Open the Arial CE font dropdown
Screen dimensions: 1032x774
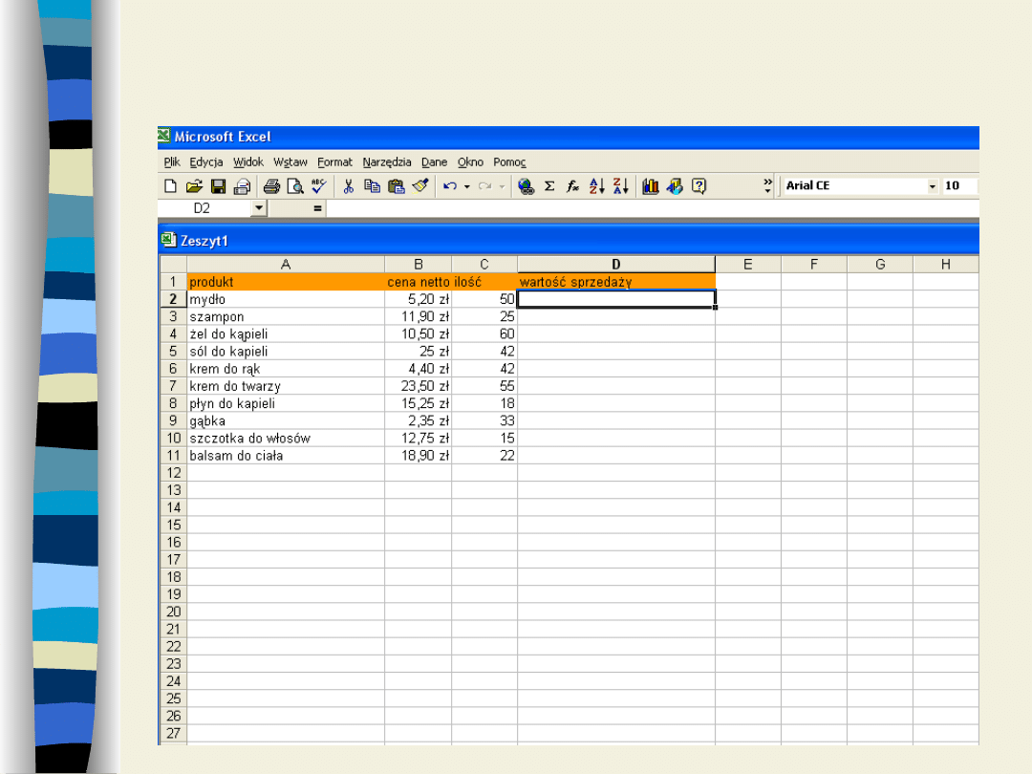[x=933, y=186]
